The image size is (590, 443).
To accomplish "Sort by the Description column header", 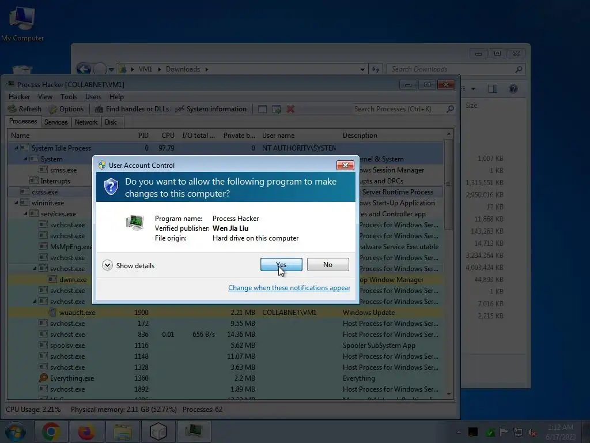I will click(x=391, y=135).
